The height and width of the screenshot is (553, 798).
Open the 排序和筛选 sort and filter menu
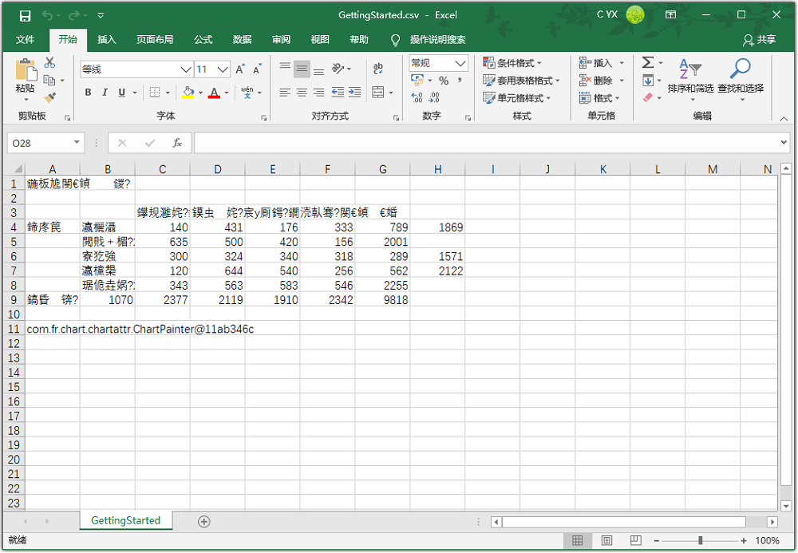coord(690,79)
